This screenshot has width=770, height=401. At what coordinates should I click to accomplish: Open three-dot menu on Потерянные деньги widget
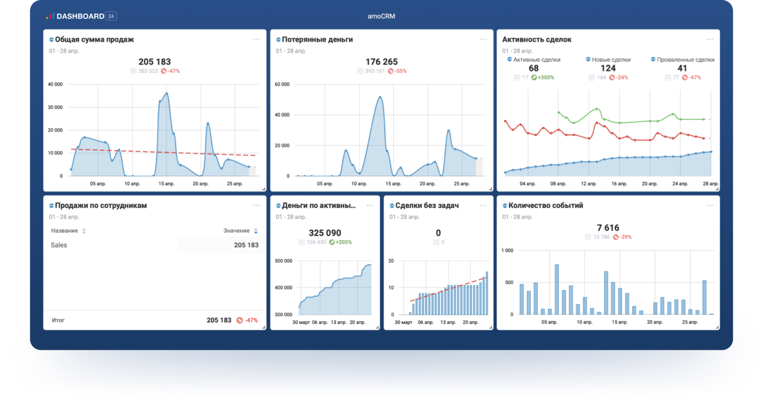tap(483, 39)
